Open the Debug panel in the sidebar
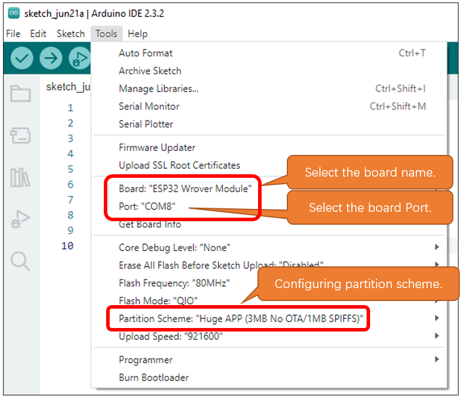The height and width of the screenshot is (399, 461). [20, 219]
